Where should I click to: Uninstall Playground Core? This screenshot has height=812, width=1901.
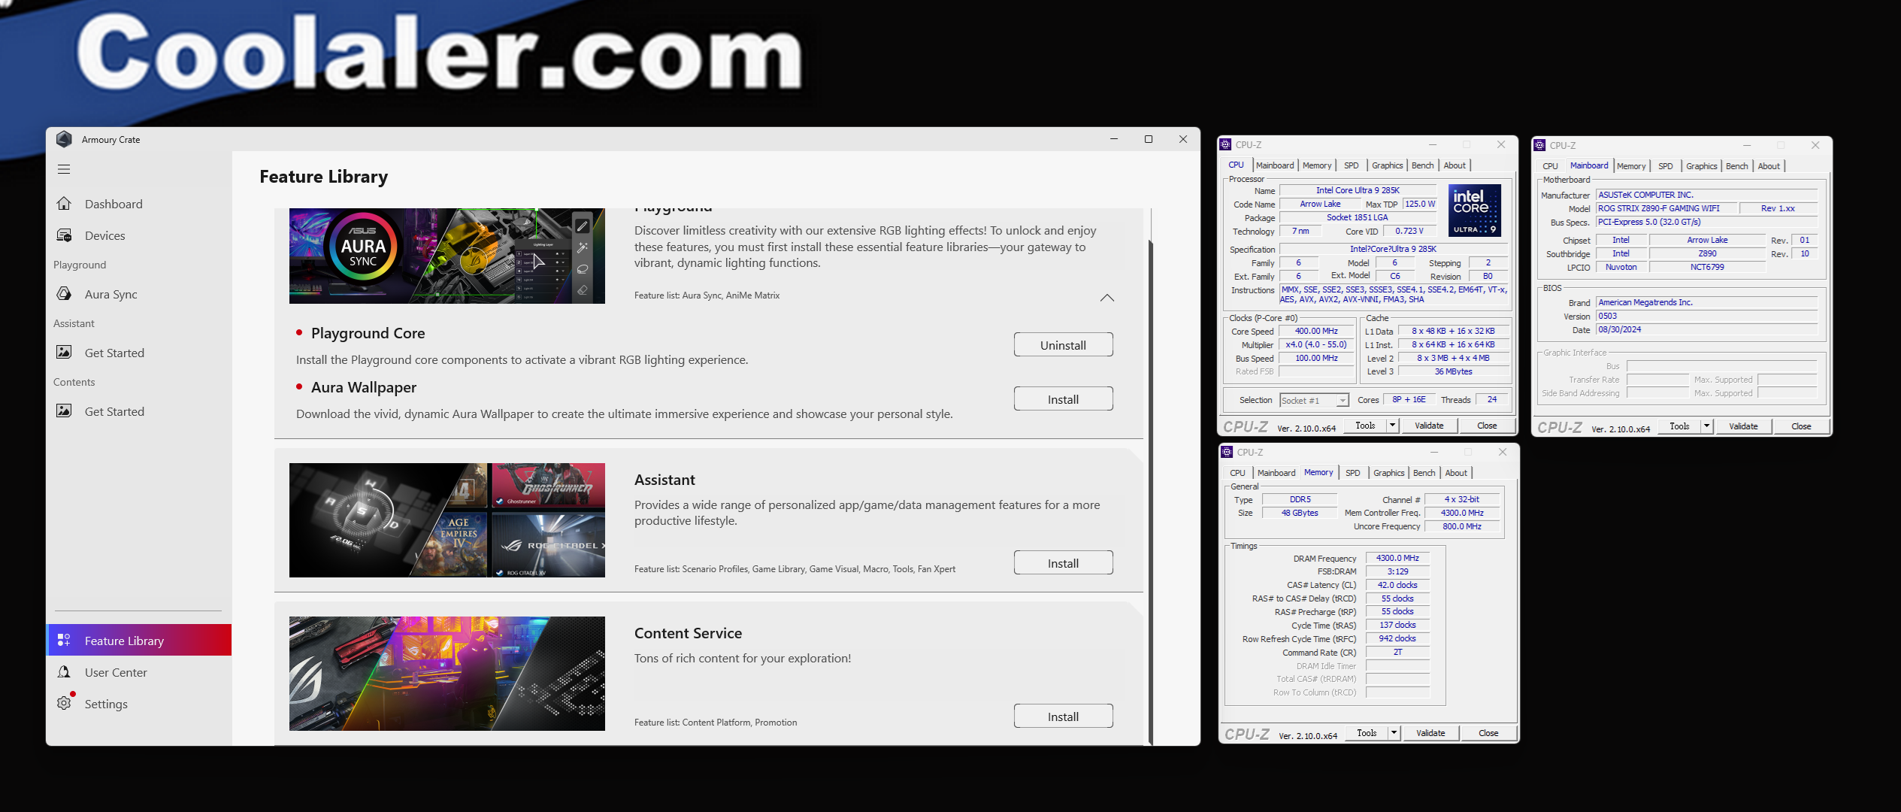point(1063,345)
